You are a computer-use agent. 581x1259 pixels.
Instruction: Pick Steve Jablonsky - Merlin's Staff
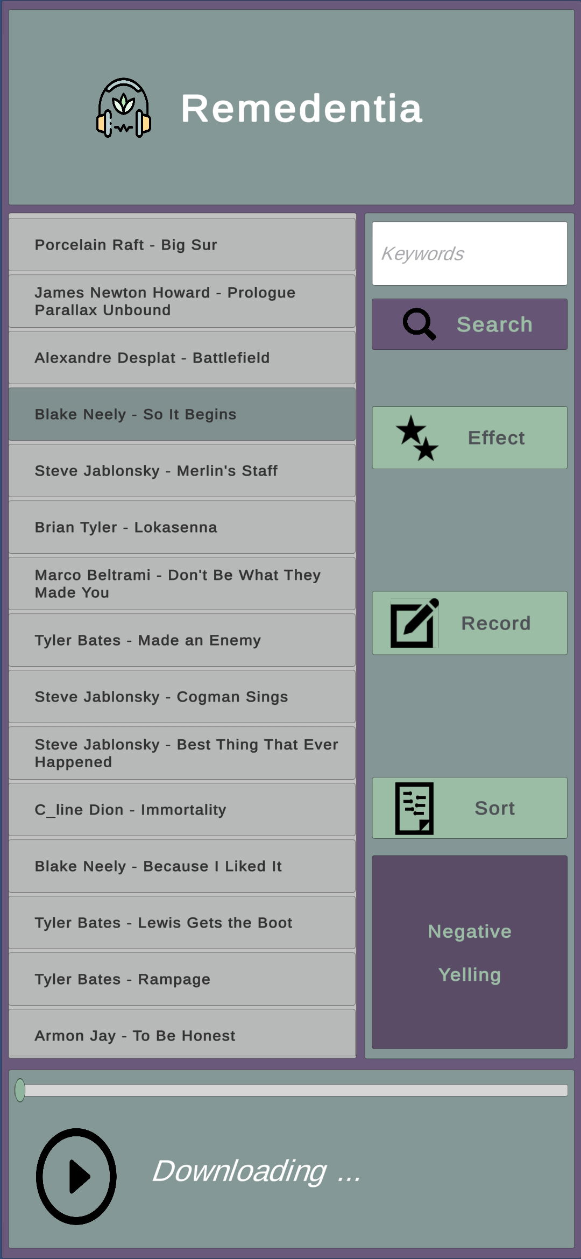click(182, 471)
